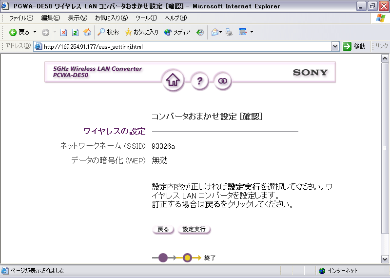The height and width of the screenshot is (278, 390).
Task: Click the Sony page Home round icon
Action: pyautogui.click(x=173, y=80)
